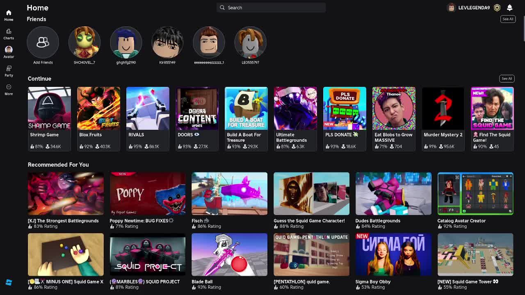The width and height of the screenshot is (525, 295).
Task: Click the Friends section heading
Action: click(x=37, y=19)
